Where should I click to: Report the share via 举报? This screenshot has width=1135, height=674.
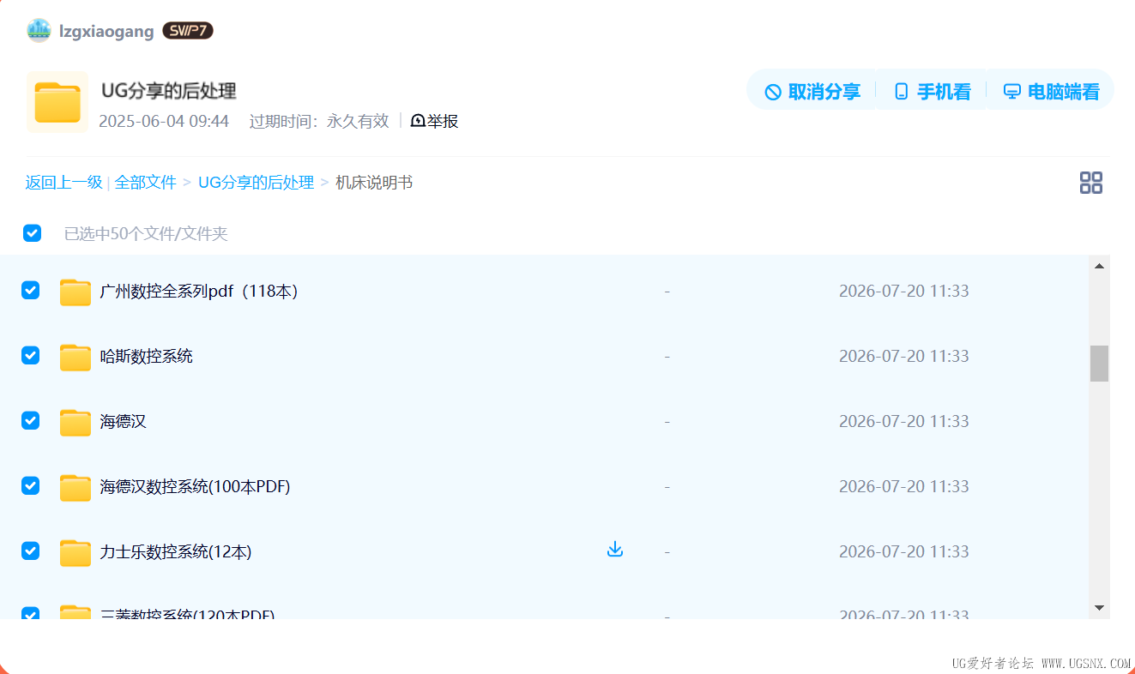tap(435, 121)
